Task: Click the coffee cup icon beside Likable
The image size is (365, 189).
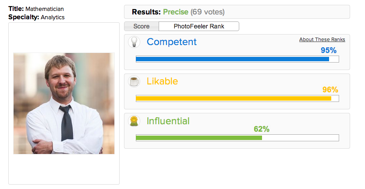Action: click(x=134, y=82)
